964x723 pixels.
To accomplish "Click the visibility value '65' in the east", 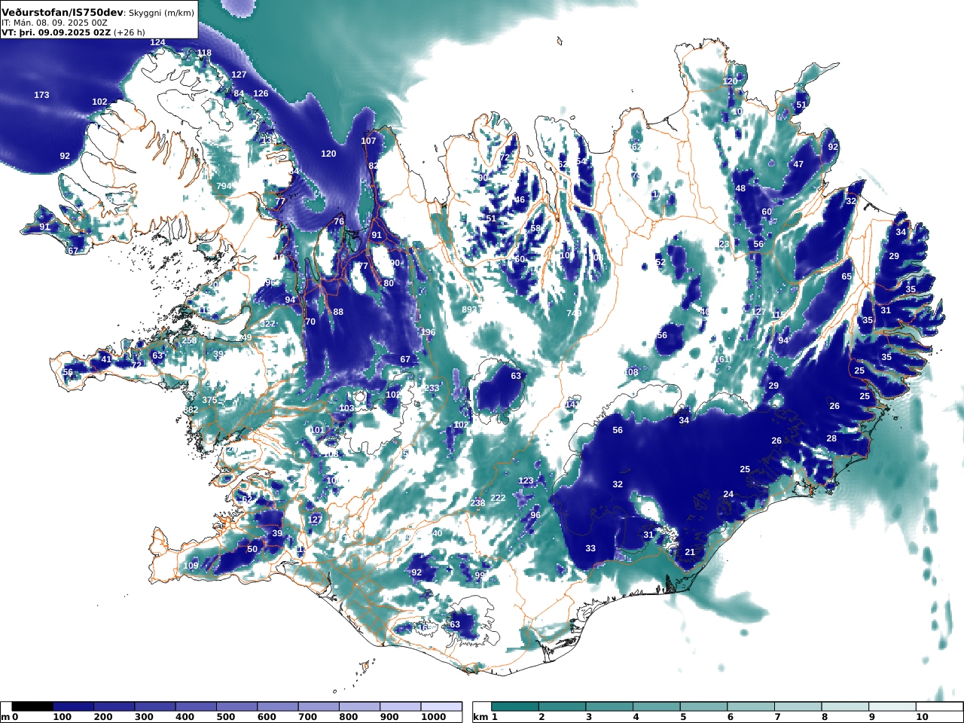I will [x=847, y=276].
